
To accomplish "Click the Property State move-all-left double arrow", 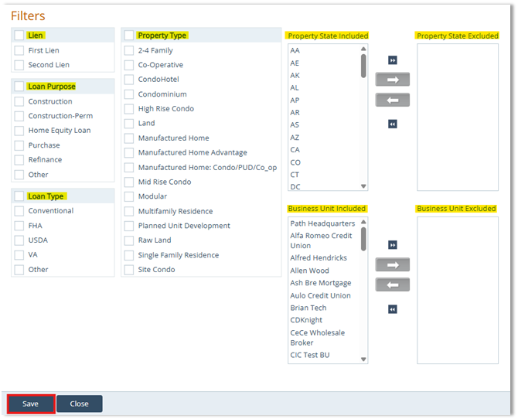I will [392, 124].
